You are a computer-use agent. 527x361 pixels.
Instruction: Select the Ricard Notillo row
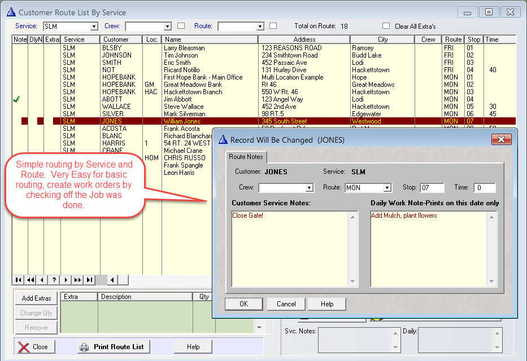point(264,70)
